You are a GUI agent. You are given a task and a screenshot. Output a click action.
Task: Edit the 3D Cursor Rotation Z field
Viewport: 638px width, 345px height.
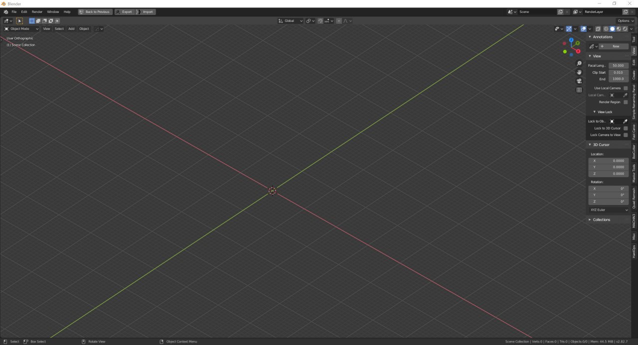tap(608, 202)
